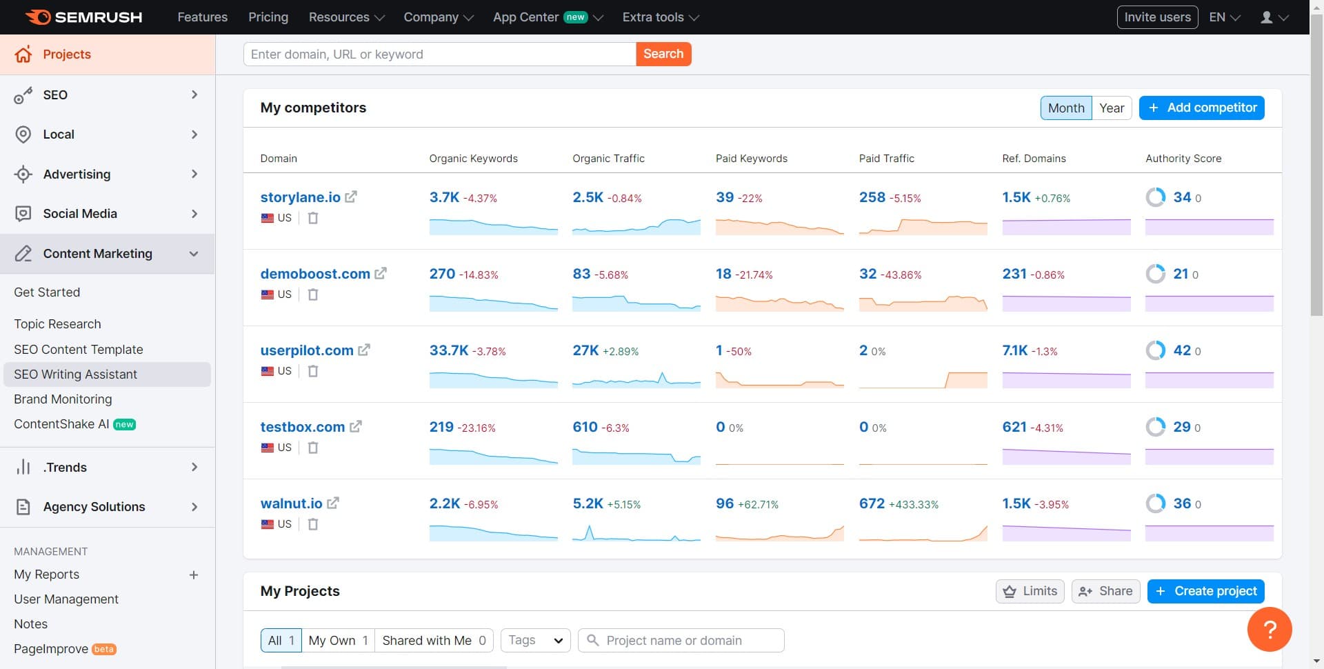Switch competitors view to Year
This screenshot has height=669, width=1324.
(x=1111, y=108)
